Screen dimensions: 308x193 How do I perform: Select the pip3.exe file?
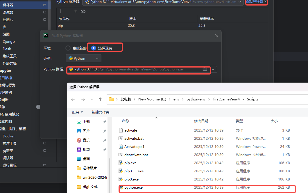131,179
